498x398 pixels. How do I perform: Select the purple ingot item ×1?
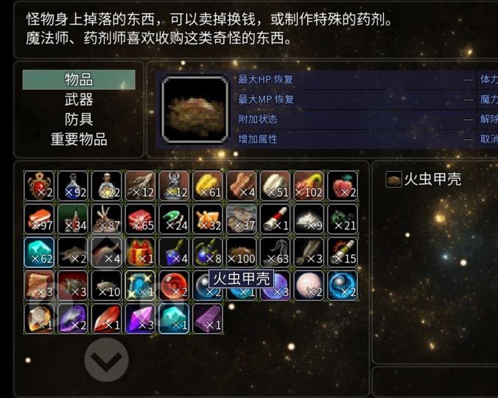(x=208, y=319)
